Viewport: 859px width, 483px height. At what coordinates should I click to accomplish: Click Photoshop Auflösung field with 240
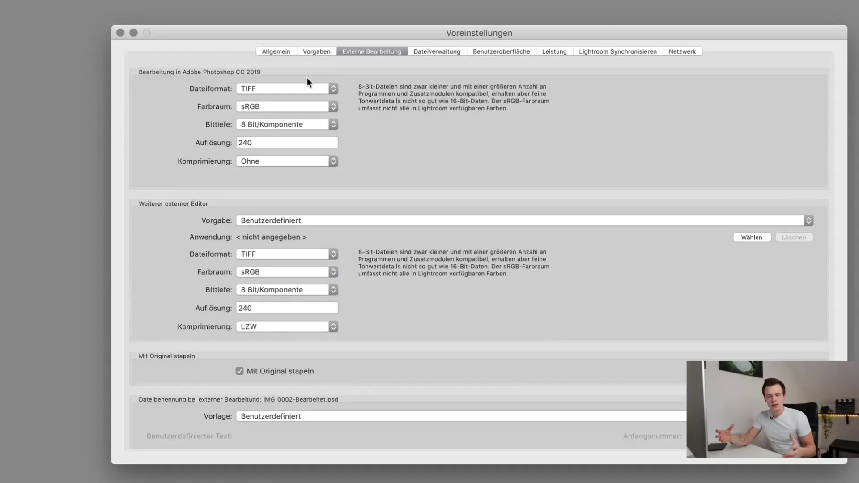(287, 143)
